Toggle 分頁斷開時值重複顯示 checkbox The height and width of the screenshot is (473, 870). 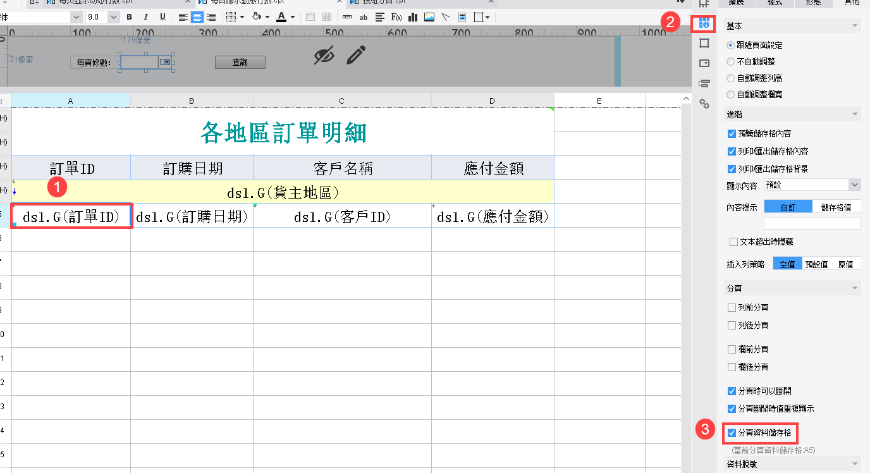pos(732,409)
